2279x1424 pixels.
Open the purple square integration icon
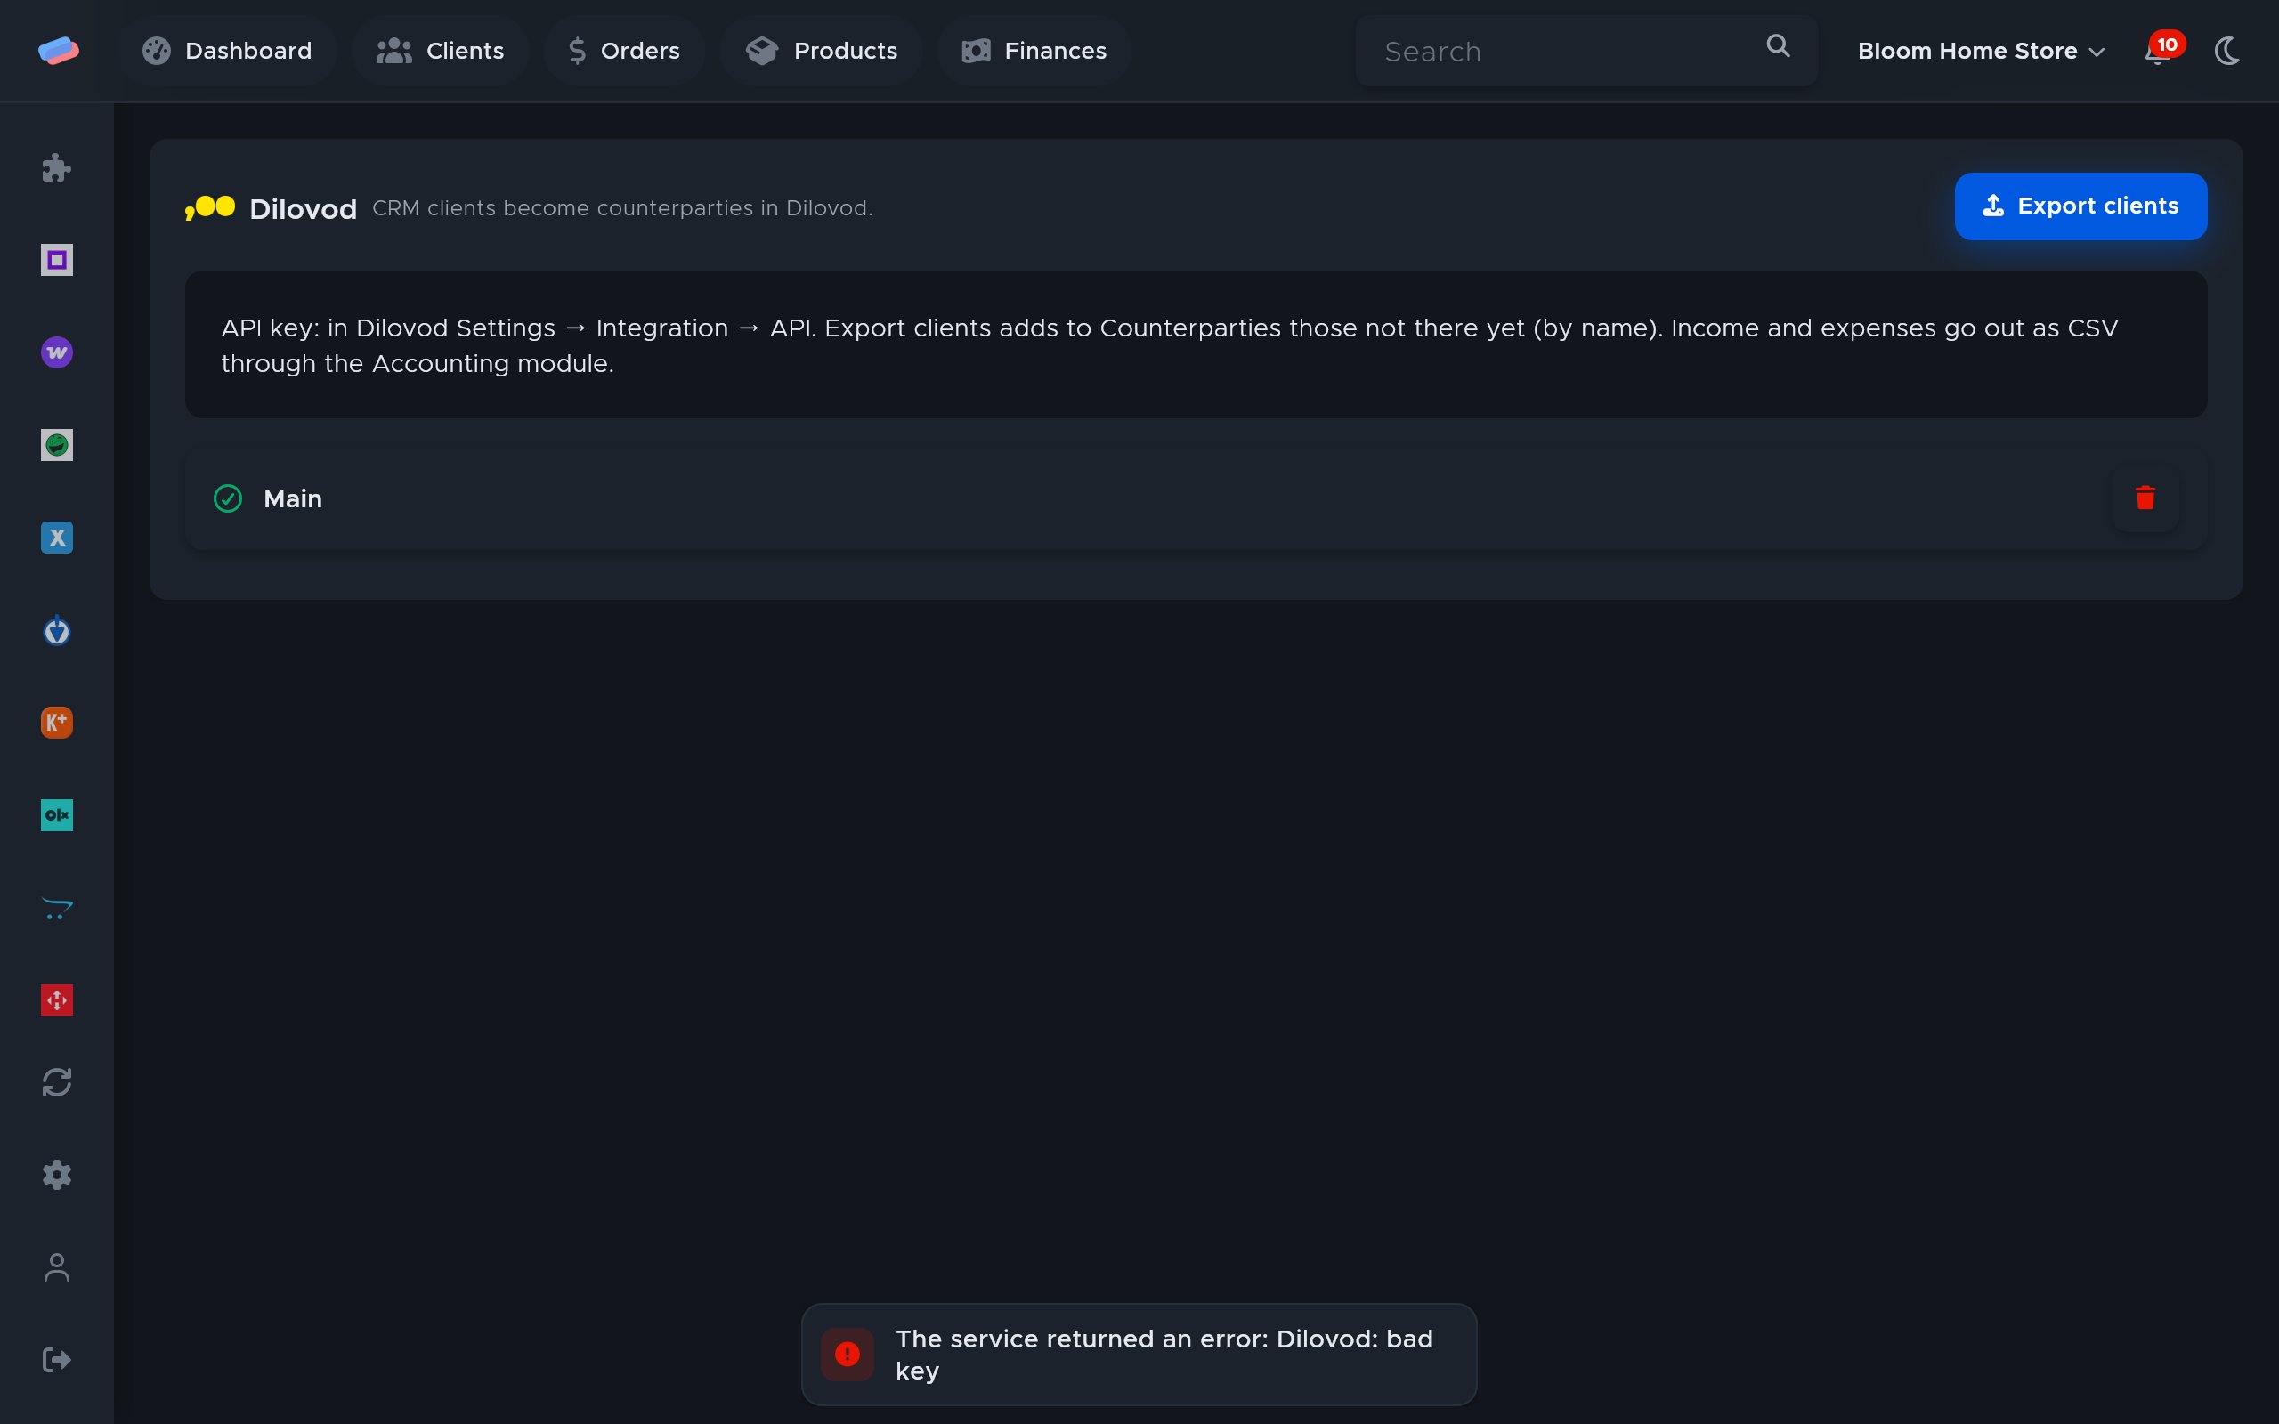(56, 260)
